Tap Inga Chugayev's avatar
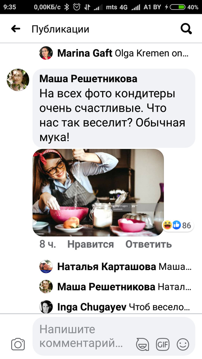This screenshot has width=202, height=359. 46,307
